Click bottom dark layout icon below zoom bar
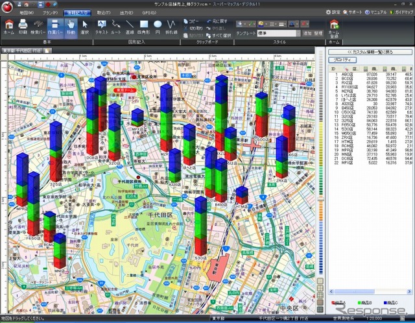 (320, 309)
